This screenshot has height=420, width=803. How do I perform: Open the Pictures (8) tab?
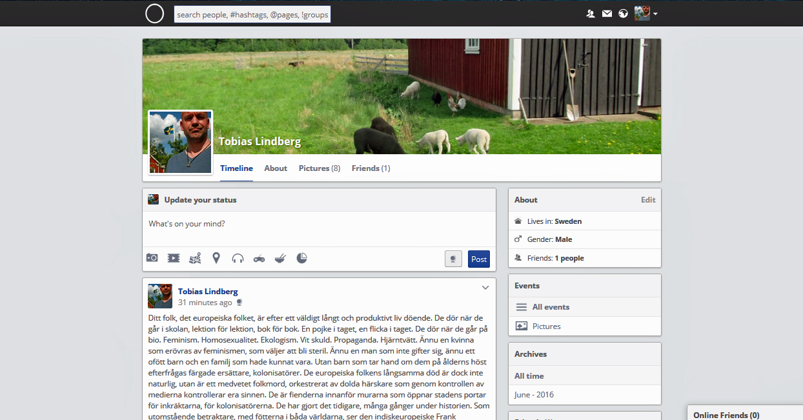coord(320,168)
